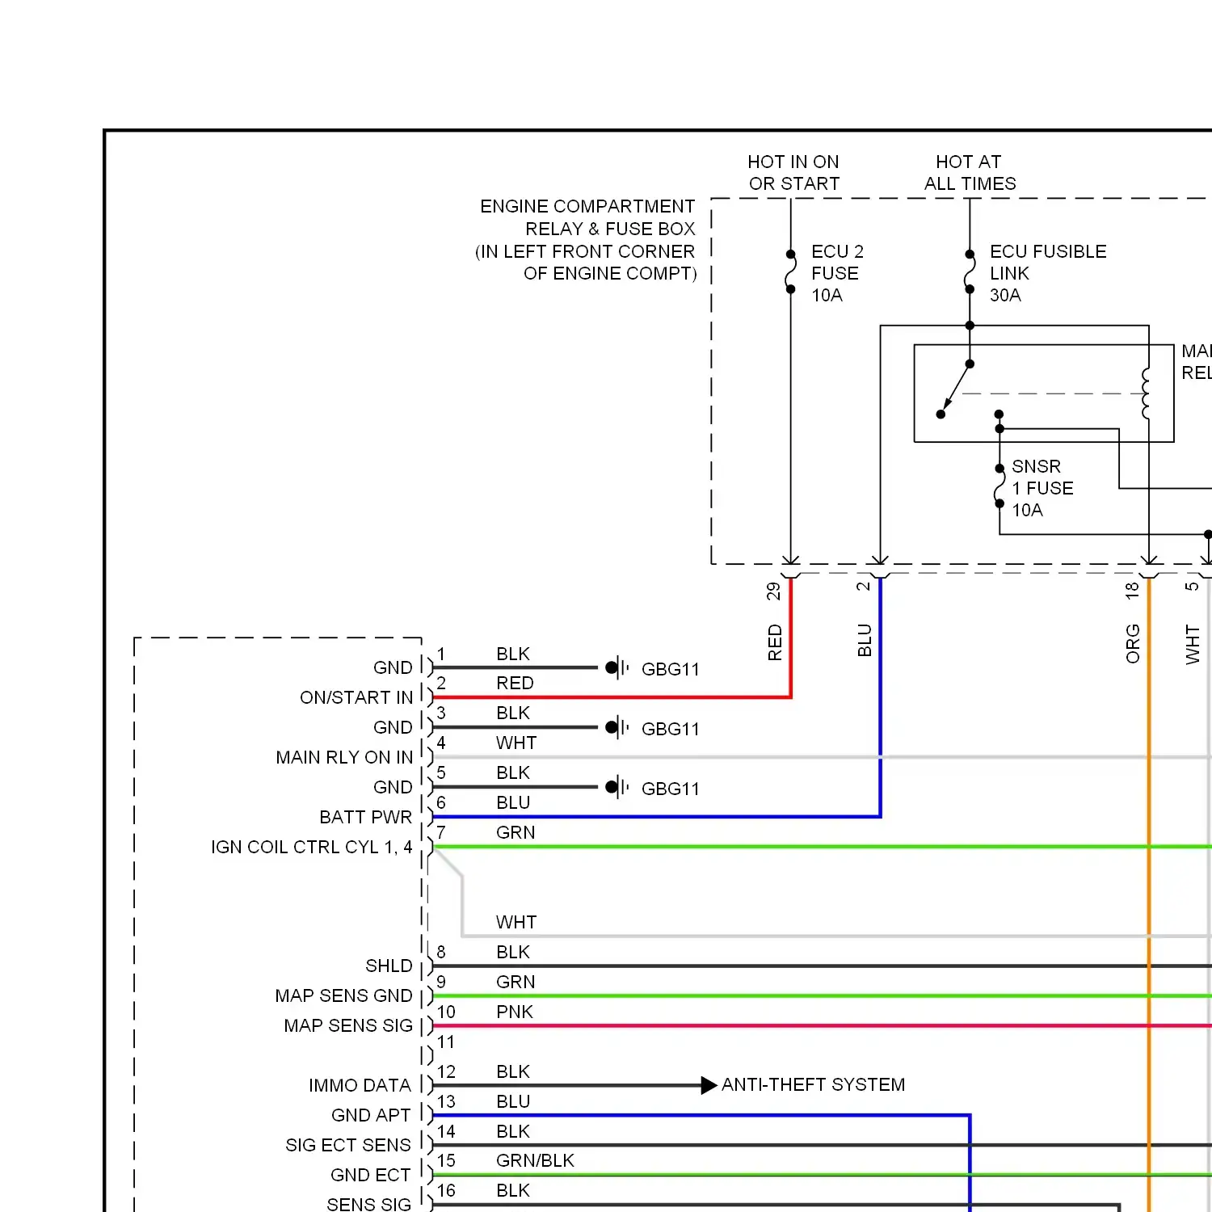The image size is (1212, 1212).
Task: Click the ECU 2 fuse symbol
Action: click(x=790, y=271)
